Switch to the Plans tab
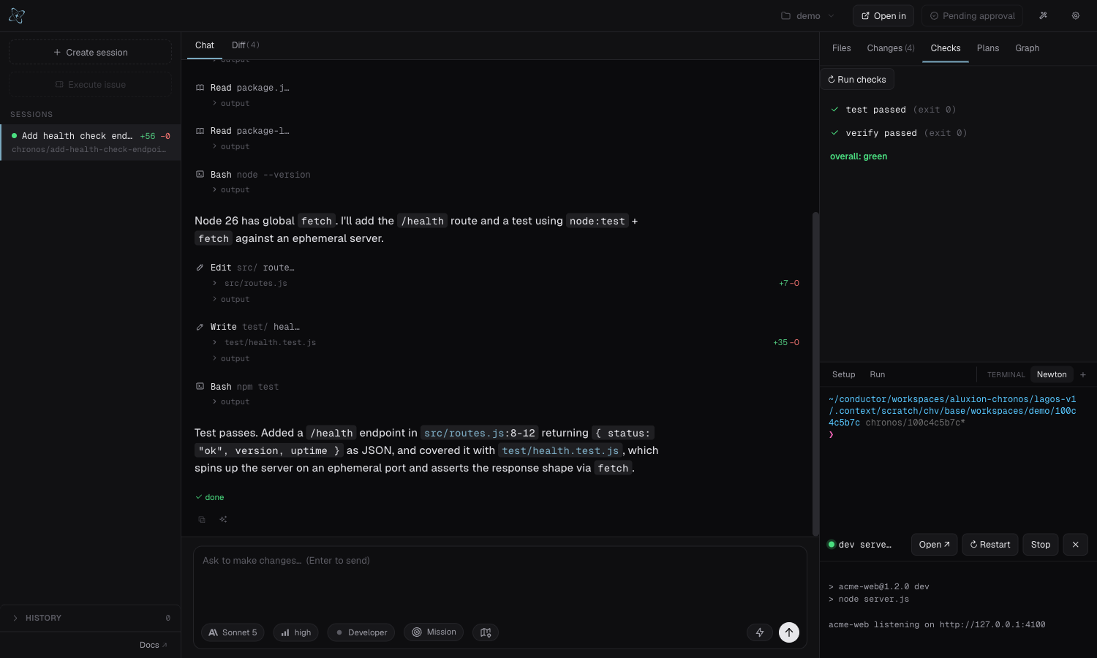Viewport: 1097px width, 658px height. 988,48
